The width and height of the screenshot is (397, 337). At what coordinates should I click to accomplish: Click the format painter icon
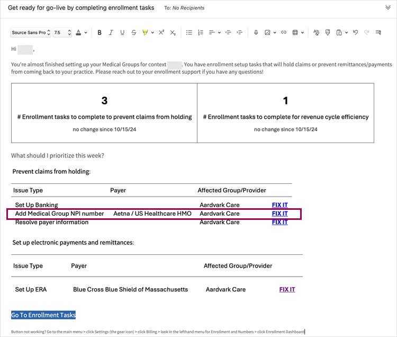click(328, 32)
